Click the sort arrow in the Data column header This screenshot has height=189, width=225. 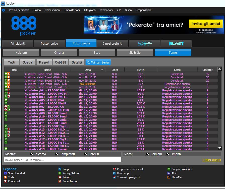click(102, 70)
